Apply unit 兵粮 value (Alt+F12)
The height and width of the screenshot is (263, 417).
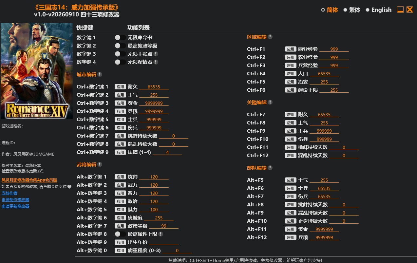pyautogui.click(x=291, y=237)
